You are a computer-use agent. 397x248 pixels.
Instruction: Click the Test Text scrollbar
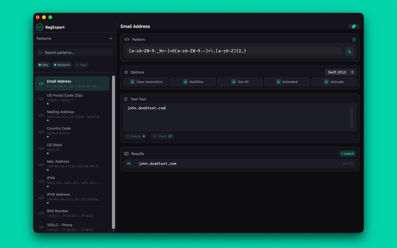pos(351,117)
